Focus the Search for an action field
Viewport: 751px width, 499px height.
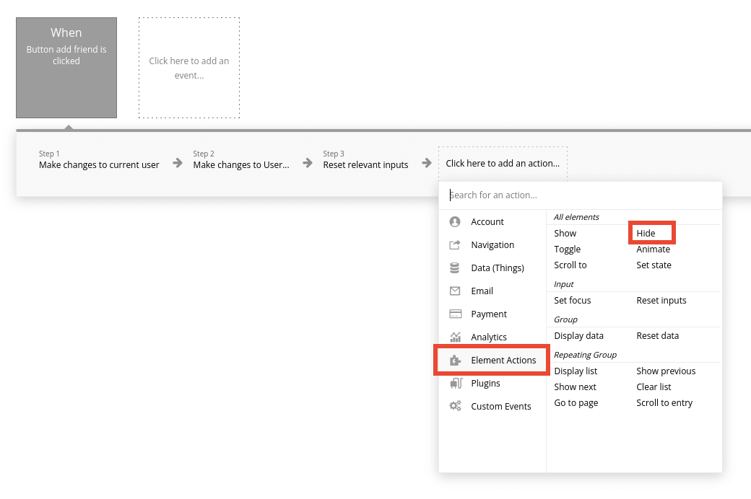580,195
